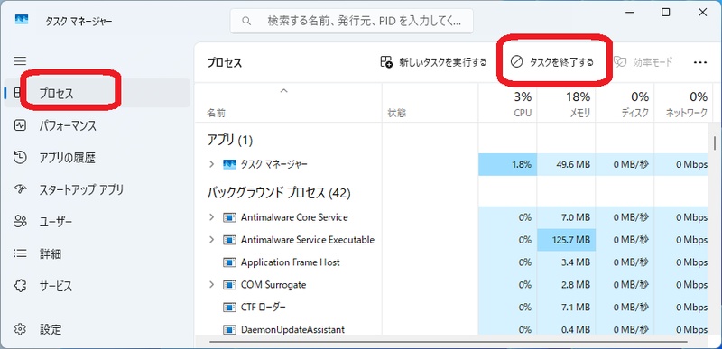The image size is (722, 349).
Task: Click the Application Frame Host process icon
Action: pyautogui.click(x=229, y=262)
